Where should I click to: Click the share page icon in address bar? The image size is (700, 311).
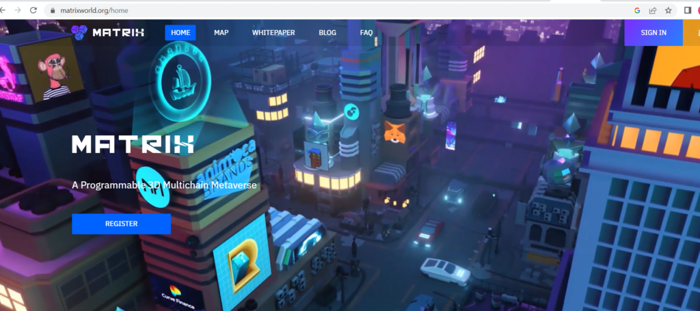point(653,10)
